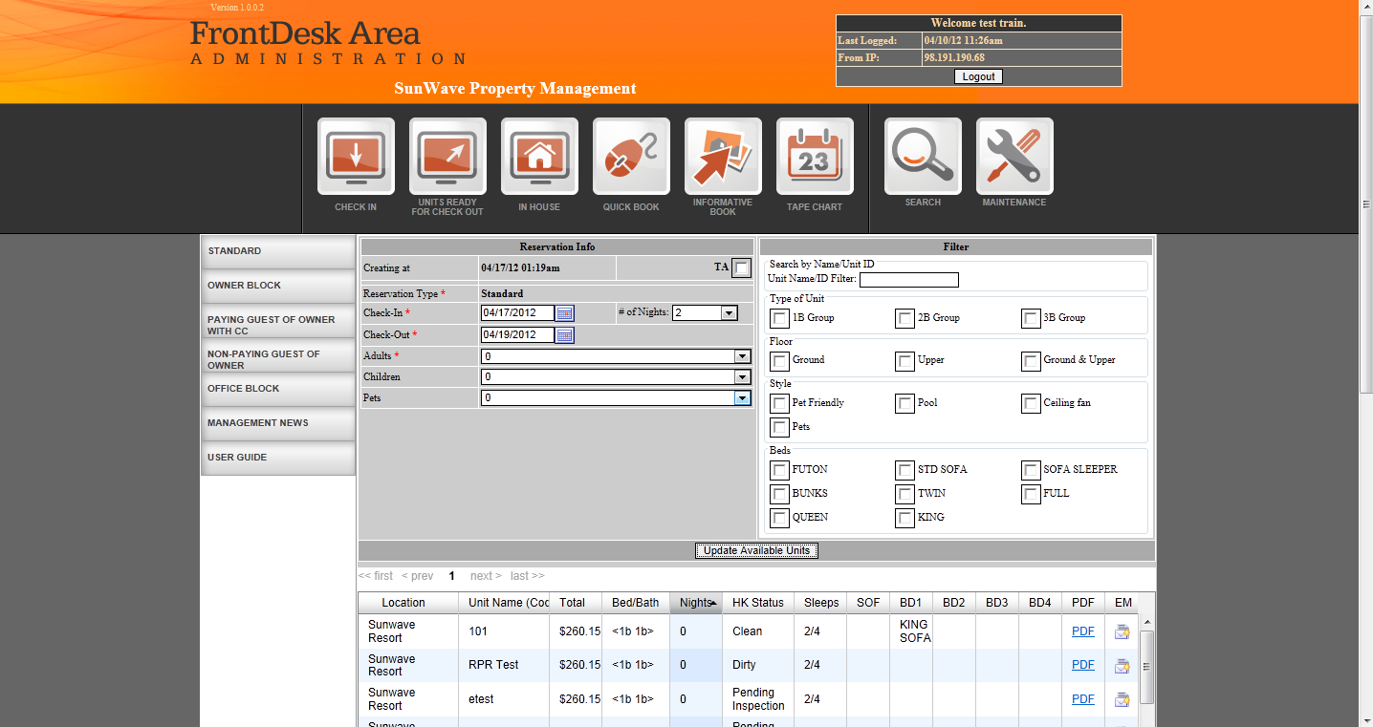This screenshot has height=727, width=1373.
Task: Click the Logout button
Action: (978, 76)
